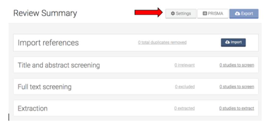Click the Review Summary page title
This screenshot has height=124, width=275.
(45, 13)
